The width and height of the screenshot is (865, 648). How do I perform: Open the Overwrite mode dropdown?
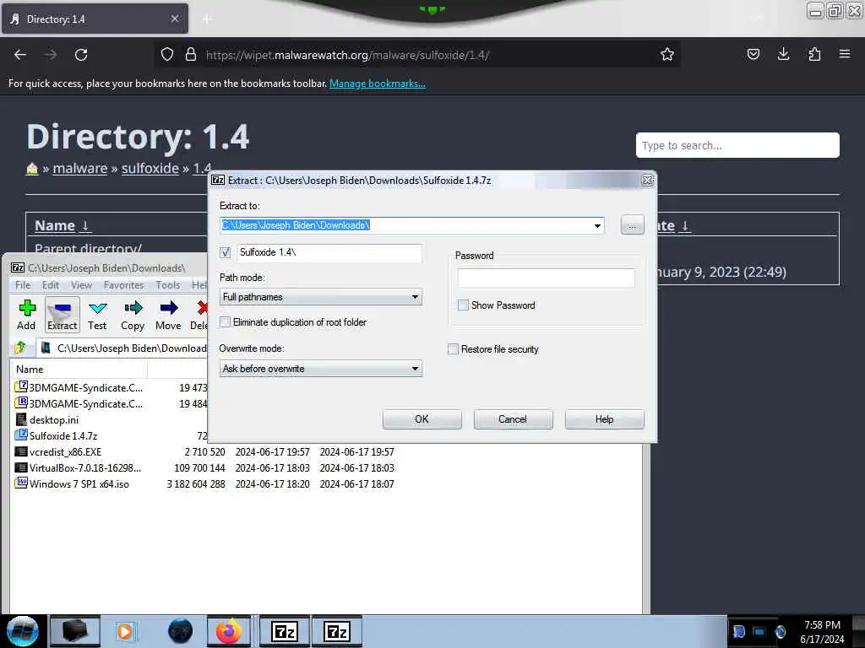coord(320,369)
